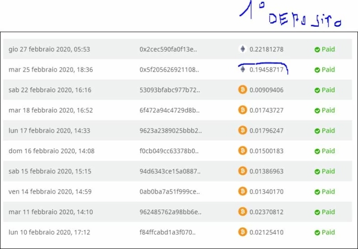Screen dimensions: 358x249
Task: Click green check icon in 16 febbraio row
Action: (317, 151)
